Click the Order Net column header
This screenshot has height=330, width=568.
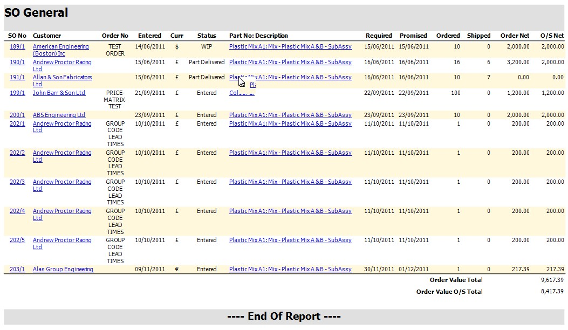(x=515, y=36)
